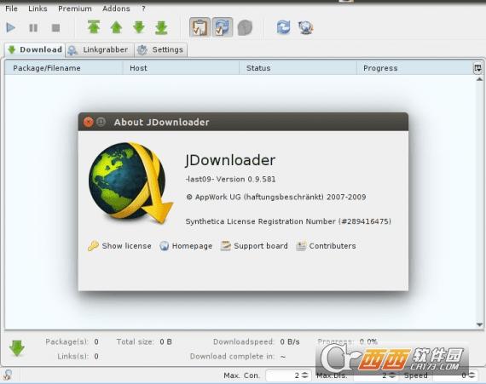
Task: Open the Addons menu
Action: [x=116, y=9]
